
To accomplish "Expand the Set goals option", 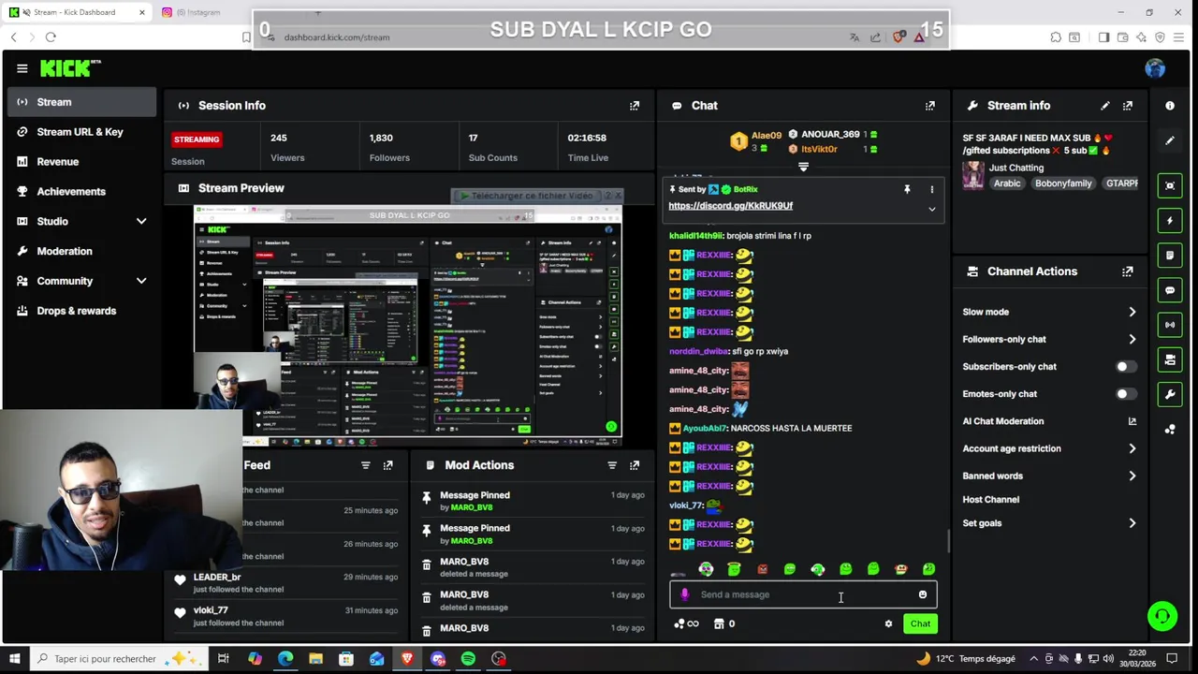I will pyautogui.click(x=1132, y=523).
